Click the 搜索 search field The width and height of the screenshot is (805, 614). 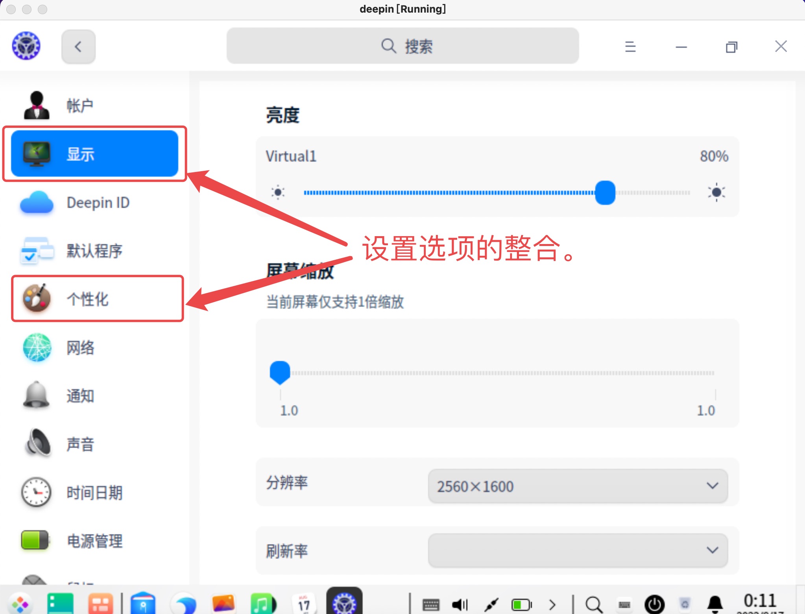point(402,46)
